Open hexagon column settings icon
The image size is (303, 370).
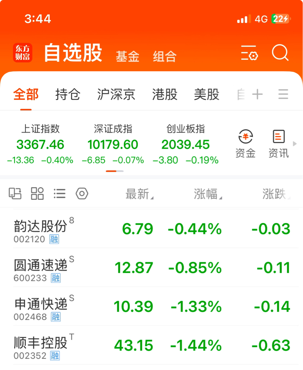(82, 194)
